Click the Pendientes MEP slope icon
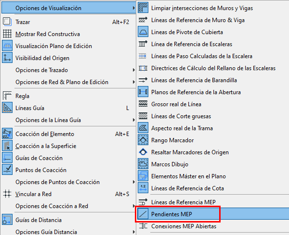The height and width of the screenshot is (235, 289). (143, 214)
